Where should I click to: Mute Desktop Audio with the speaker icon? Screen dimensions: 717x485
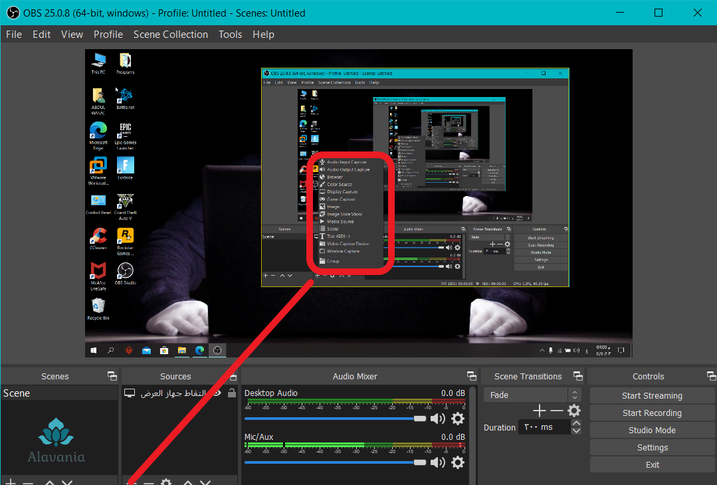tap(438, 419)
